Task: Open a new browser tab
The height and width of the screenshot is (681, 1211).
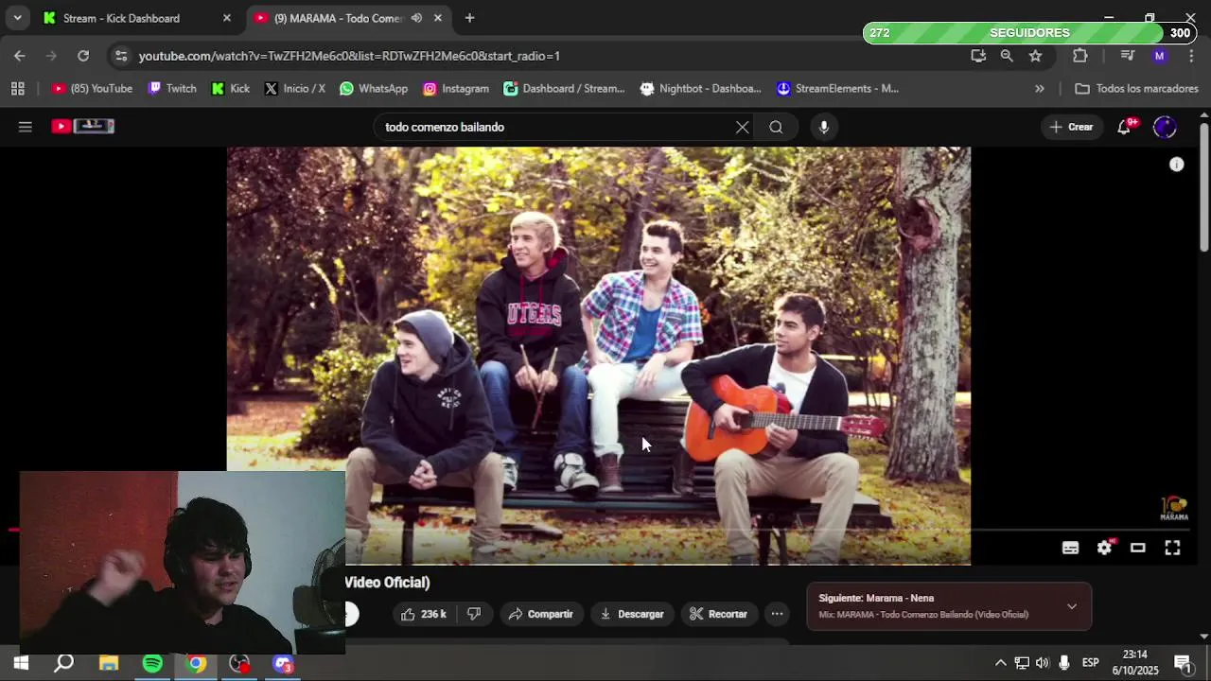Action: pos(469,18)
